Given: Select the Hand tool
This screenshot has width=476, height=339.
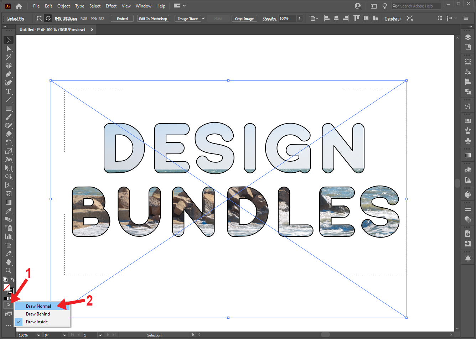Looking at the screenshot, I should (x=9, y=262).
